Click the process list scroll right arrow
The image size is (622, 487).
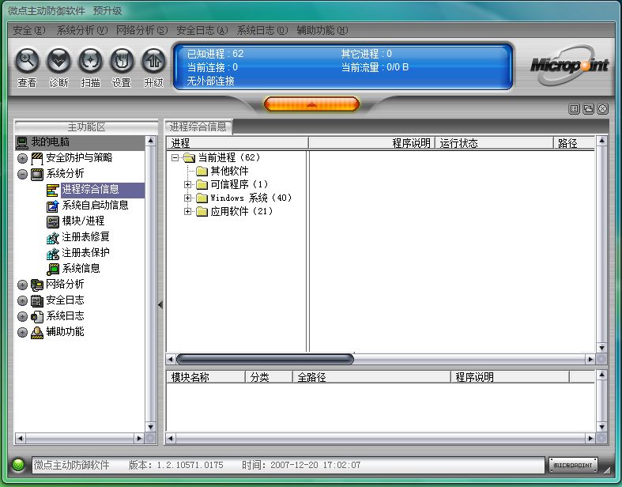click(590, 359)
